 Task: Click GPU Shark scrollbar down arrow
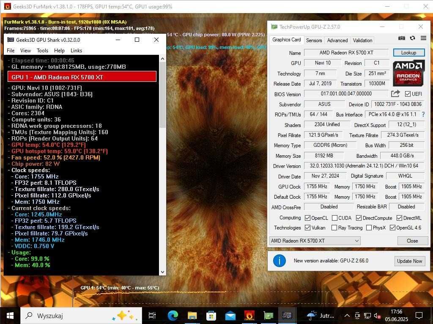pyautogui.click(x=163, y=272)
